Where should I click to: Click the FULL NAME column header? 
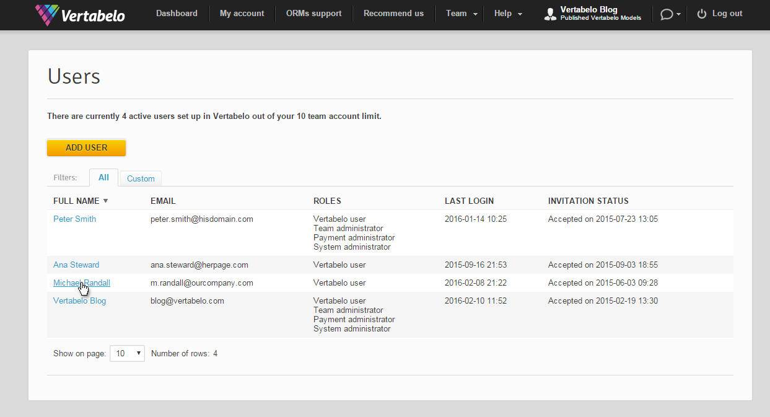coord(76,201)
